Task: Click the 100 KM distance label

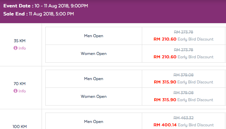Action: click(x=19, y=127)
